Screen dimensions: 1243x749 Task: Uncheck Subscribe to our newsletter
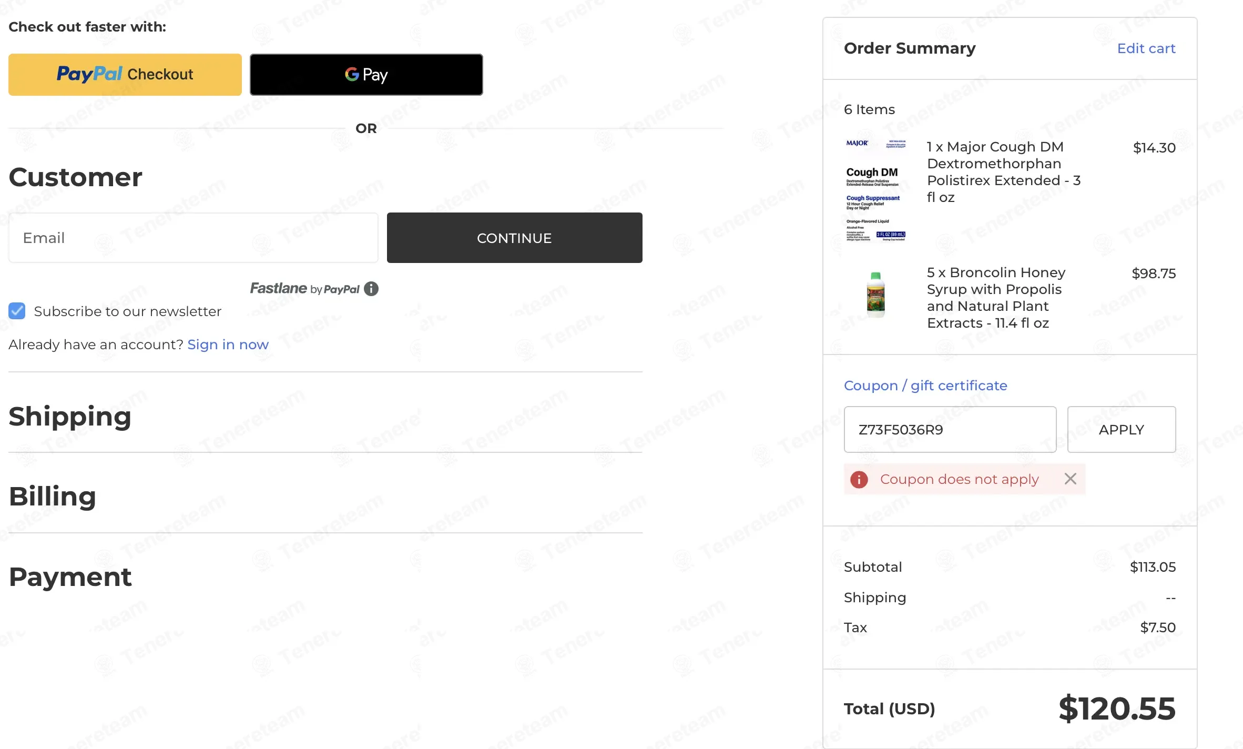coord(17,311)
